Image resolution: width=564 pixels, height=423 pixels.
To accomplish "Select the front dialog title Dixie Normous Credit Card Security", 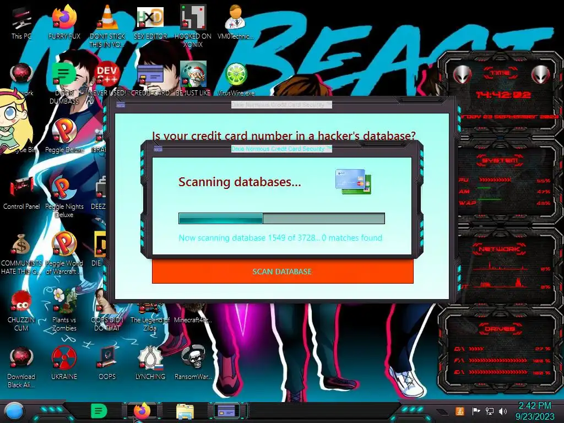I will (281, 149).
